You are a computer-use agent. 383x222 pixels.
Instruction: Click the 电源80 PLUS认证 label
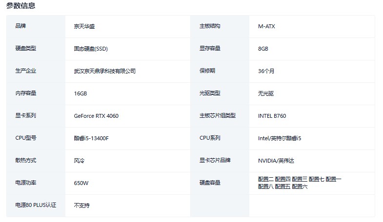[36, 205]
